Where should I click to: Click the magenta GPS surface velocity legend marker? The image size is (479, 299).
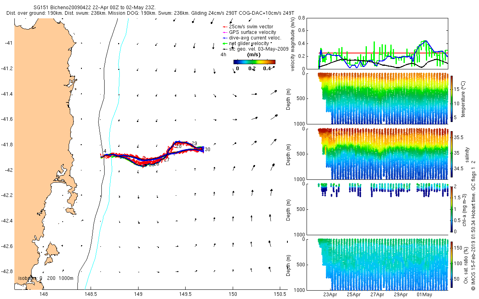click(x=226, y=32)
